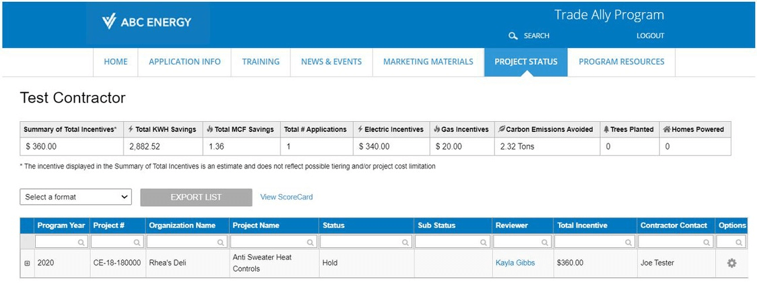
Task: Open the Select a format dropdown
Action: [76, 197]
